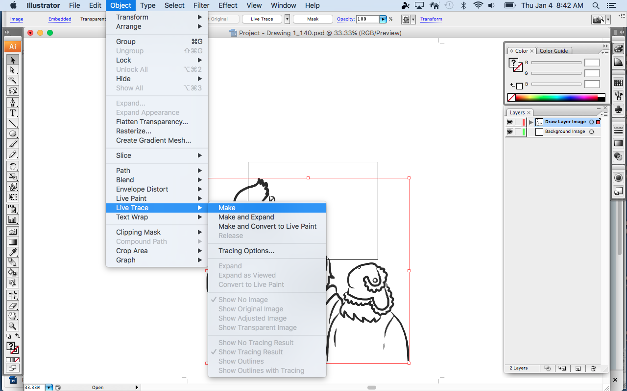Select the Gradient tool

13,242
